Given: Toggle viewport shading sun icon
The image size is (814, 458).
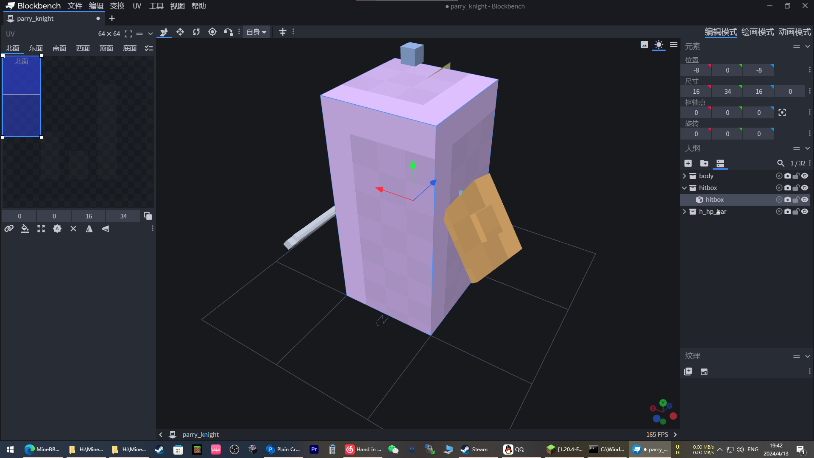Looking at the screenshot, I should [x=658, y=45].
